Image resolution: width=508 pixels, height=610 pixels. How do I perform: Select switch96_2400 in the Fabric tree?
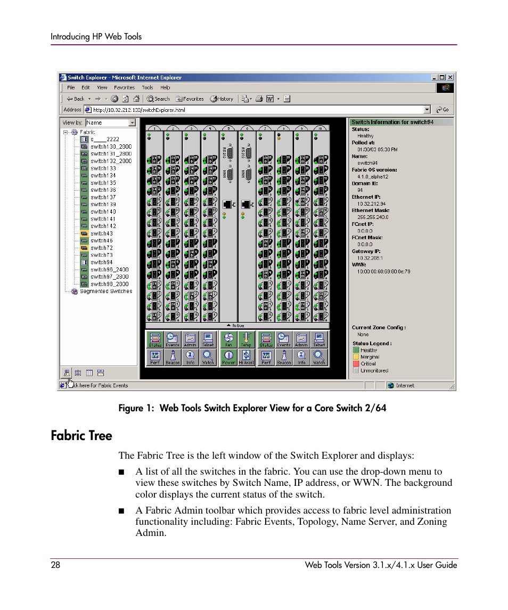point(109,270)
